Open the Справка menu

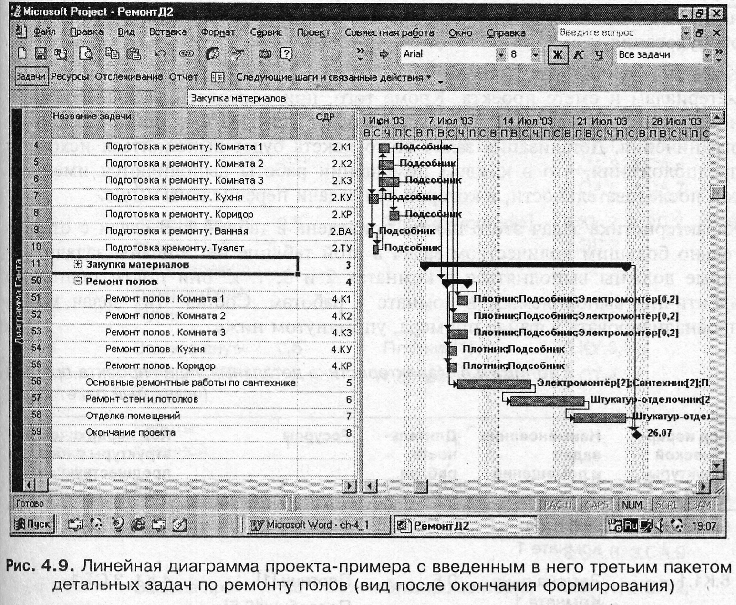point(506,32)
